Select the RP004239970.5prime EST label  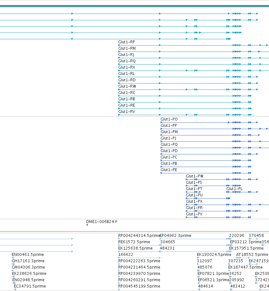(x=139, y=273)
